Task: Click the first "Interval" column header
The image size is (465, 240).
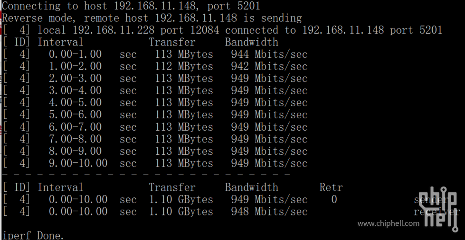Action: pos(60,42)
